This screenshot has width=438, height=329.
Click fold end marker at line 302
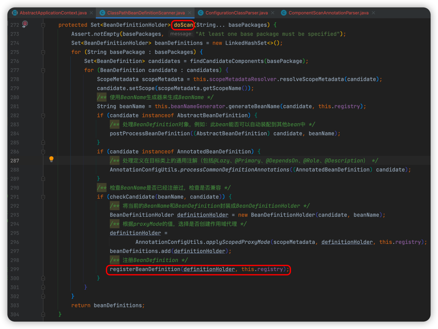(43, 296)
